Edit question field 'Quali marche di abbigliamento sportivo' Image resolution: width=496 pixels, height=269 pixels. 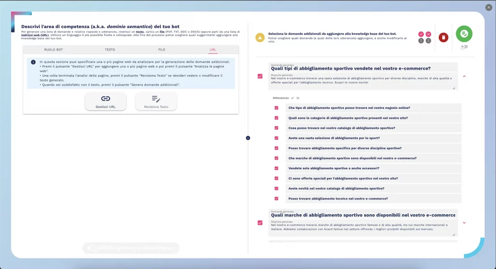point(363,214)
